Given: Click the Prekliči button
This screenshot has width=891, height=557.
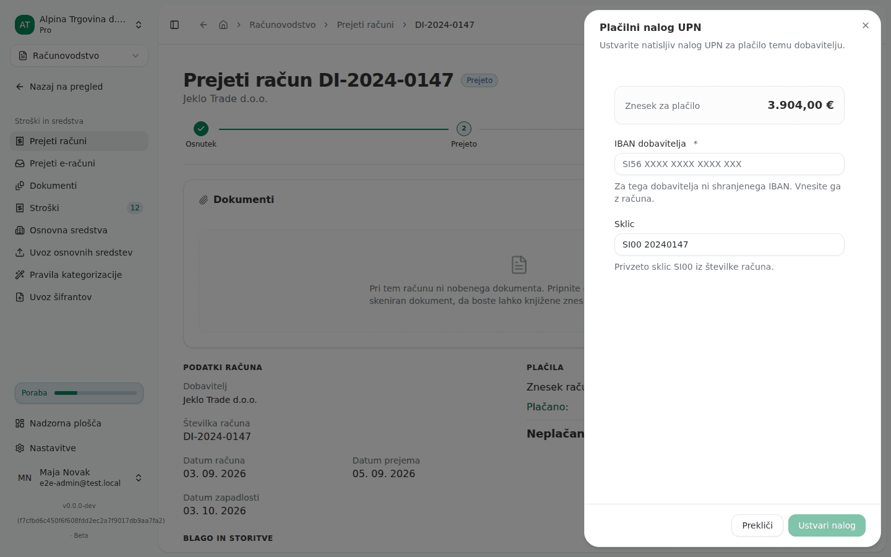Looking at the screenshot, I should click(757, 525).
